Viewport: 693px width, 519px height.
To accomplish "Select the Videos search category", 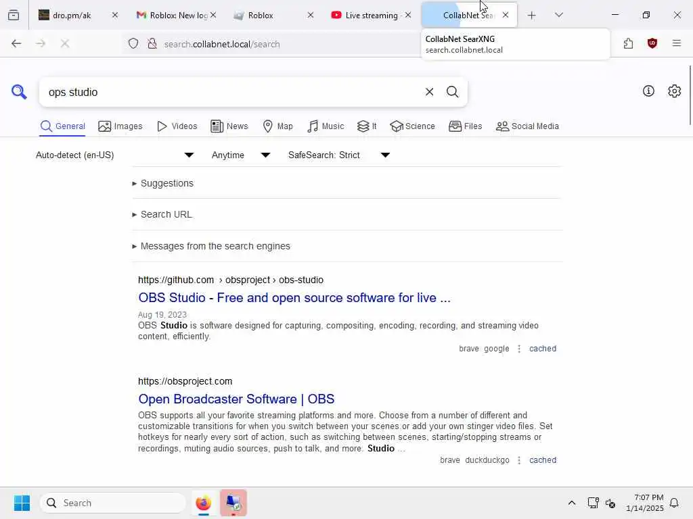I will 177,126.
